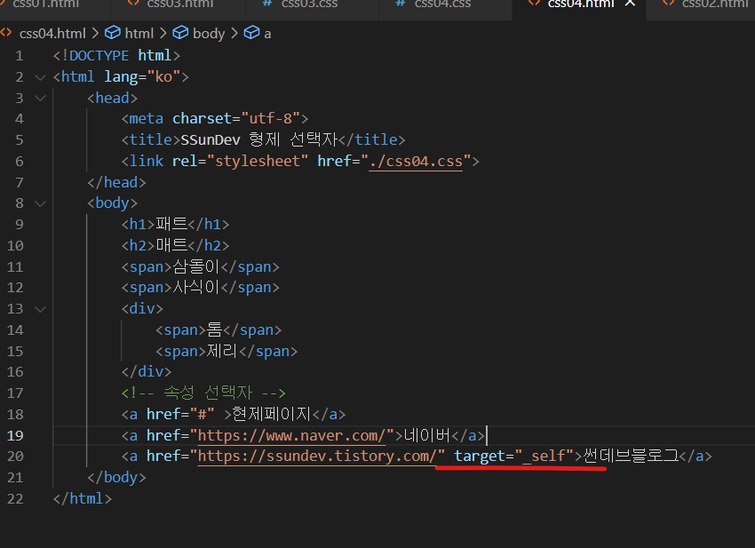Viewport: 755px width, 548px height.
Task: Click the 'a' breadcrumb segment
Action: (x=267, y=34)
